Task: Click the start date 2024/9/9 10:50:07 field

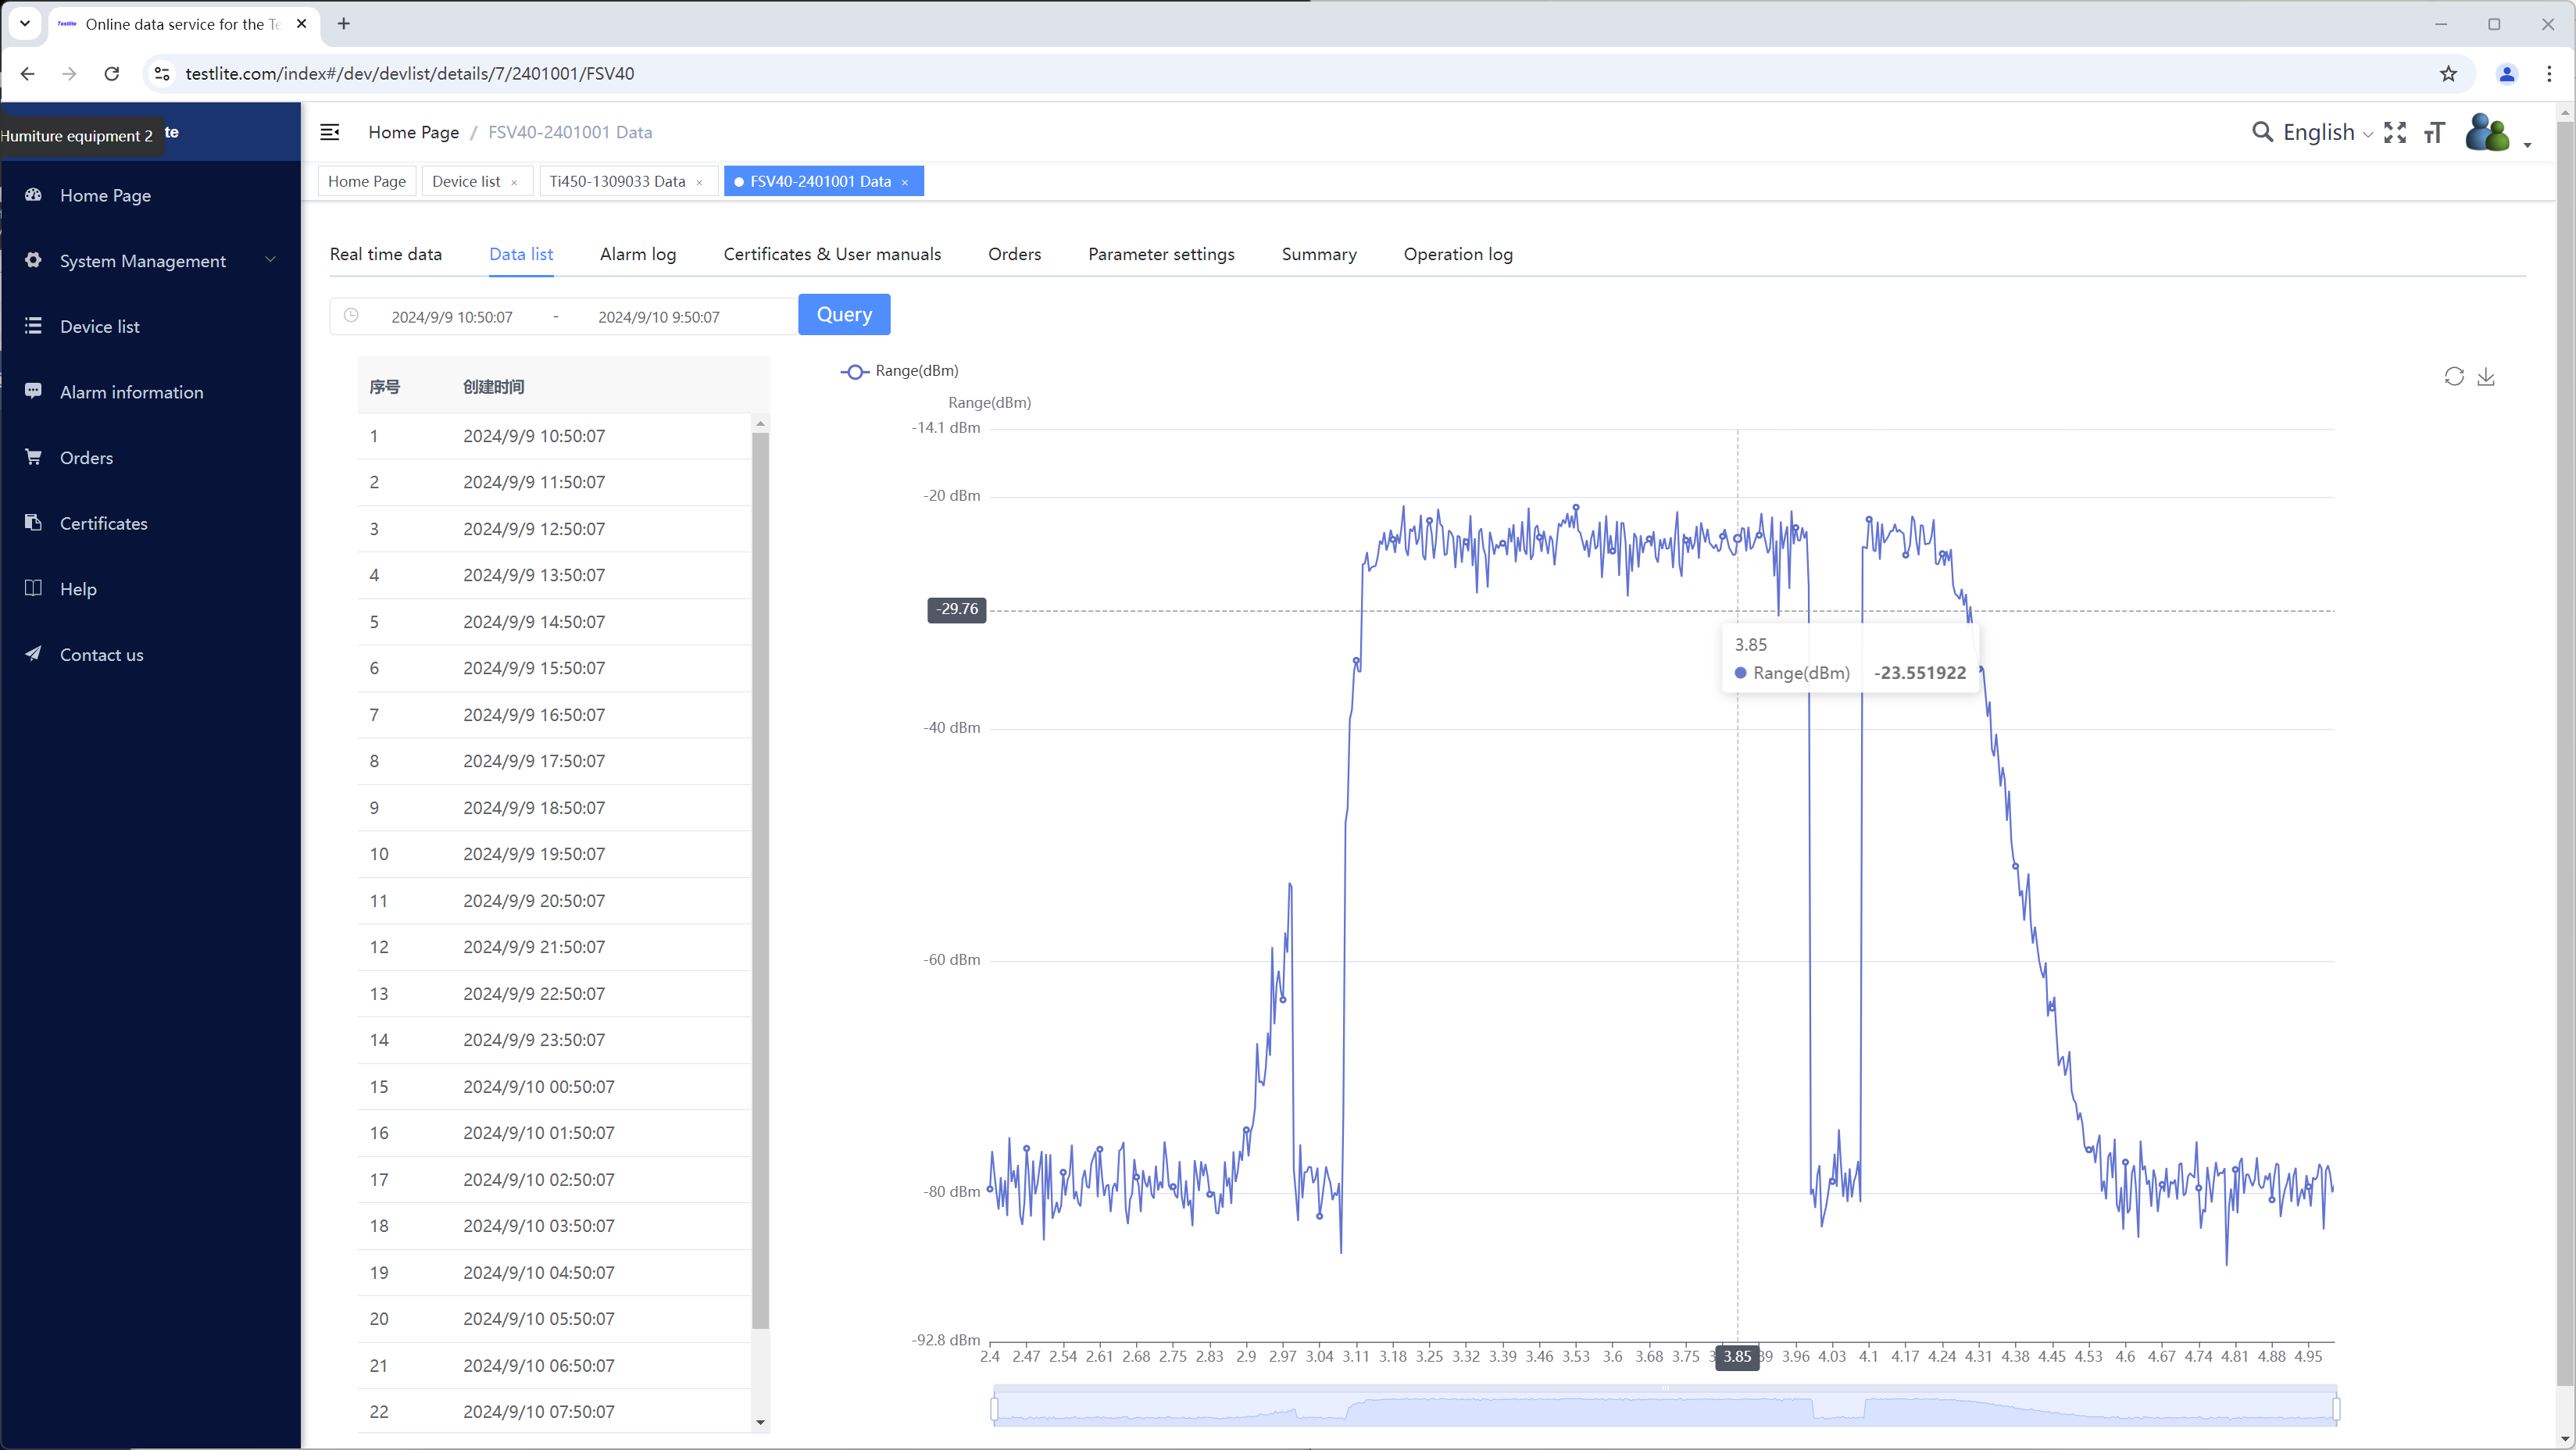Action: (x=452, y=317)
